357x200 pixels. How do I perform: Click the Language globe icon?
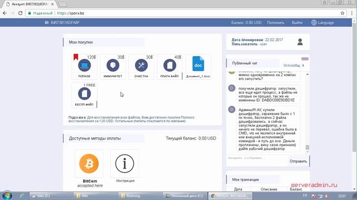pyautogui.click(x=314, y=22)
